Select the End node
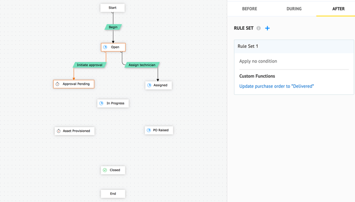The width and height of the screenshot is (355, 202). pos(113,193)
